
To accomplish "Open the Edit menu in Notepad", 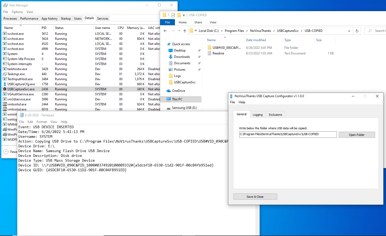I will coord(30,122).
